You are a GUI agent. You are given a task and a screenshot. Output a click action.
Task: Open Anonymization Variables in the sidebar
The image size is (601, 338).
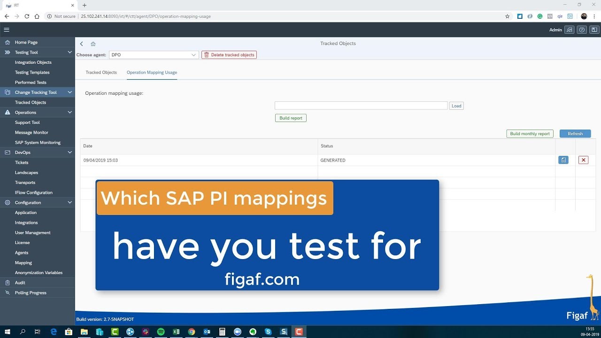[38, 273]
